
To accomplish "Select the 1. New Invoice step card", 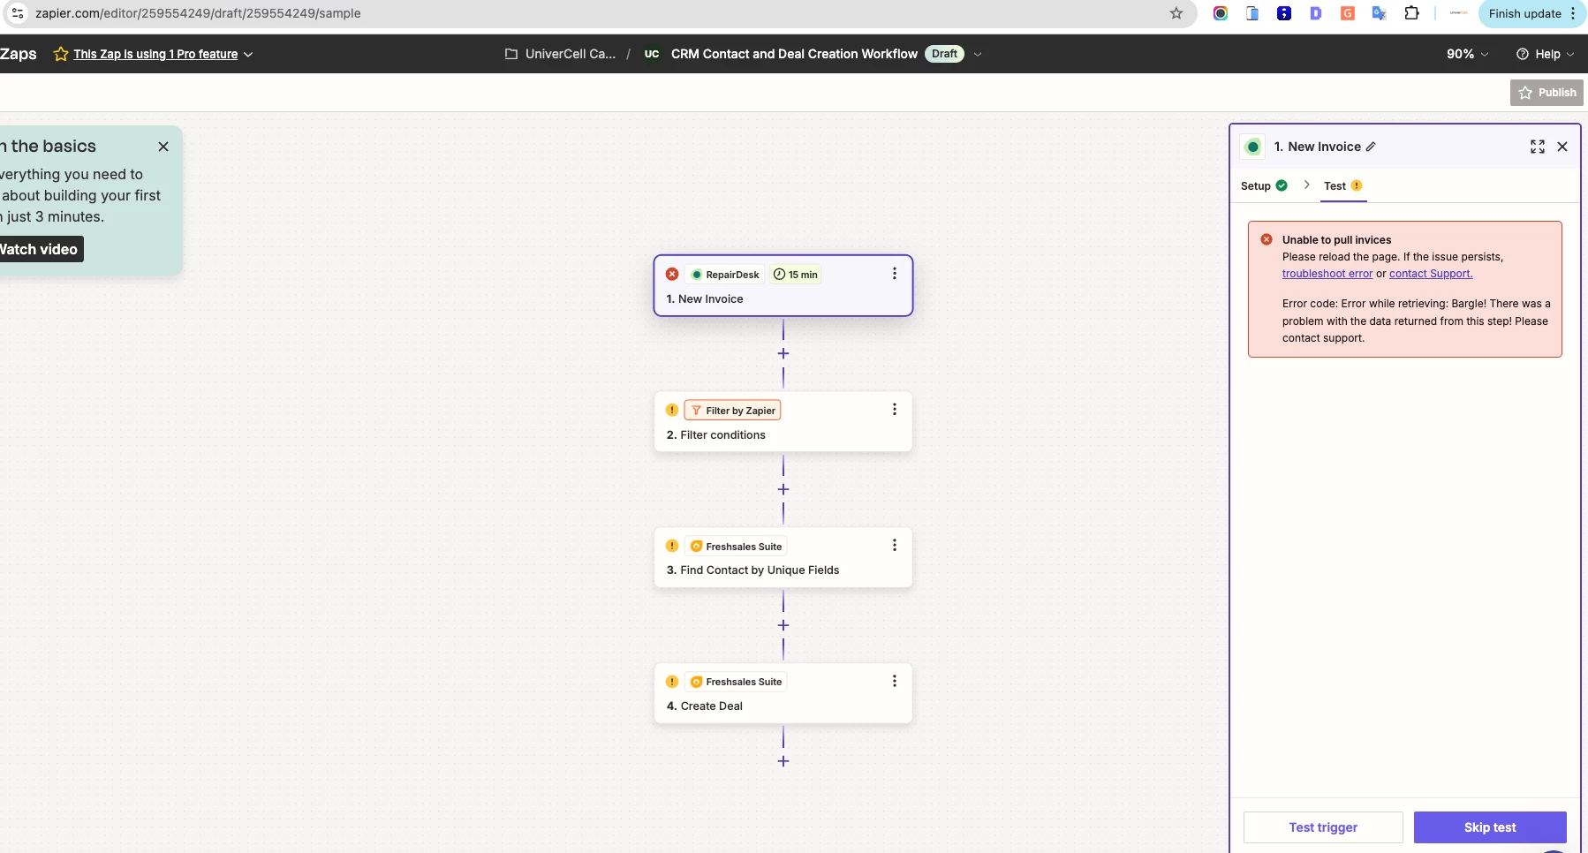I will (783, 285).
